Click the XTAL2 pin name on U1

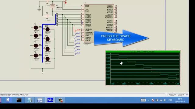point(87,11)
